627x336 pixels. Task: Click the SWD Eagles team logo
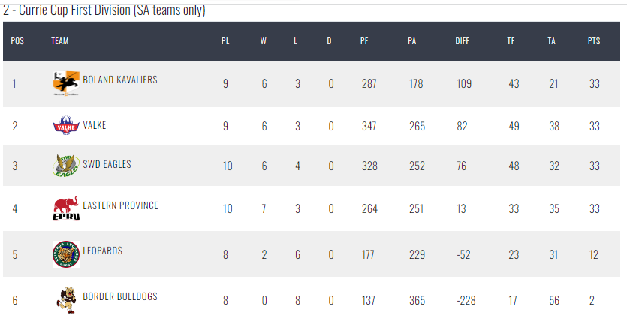click(x=66, y=166)
